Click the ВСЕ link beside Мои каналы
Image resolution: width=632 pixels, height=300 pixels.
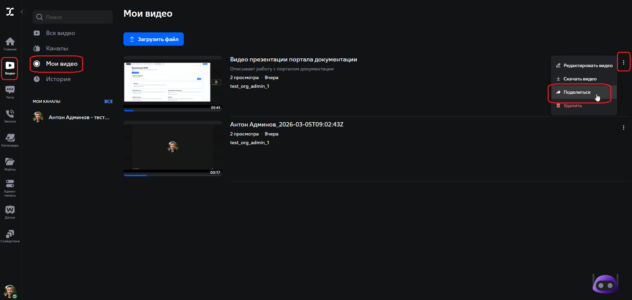pos(108,101)
